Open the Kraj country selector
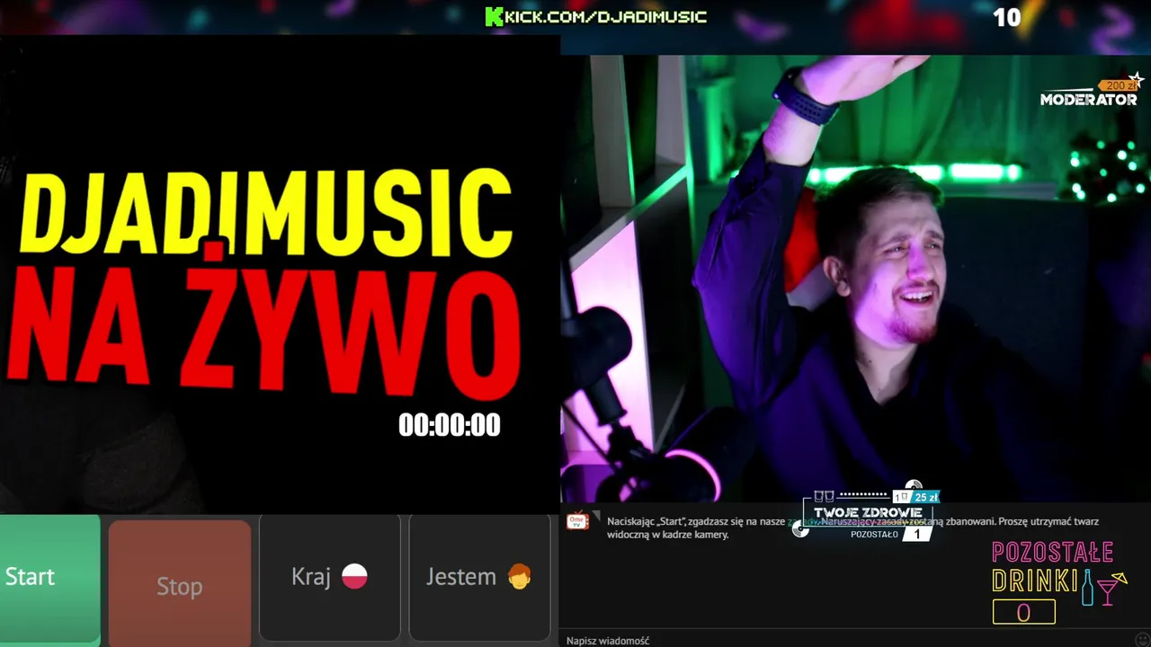Image resolution: width=1151 pixels, height=647 pixels. pos(329,577)
